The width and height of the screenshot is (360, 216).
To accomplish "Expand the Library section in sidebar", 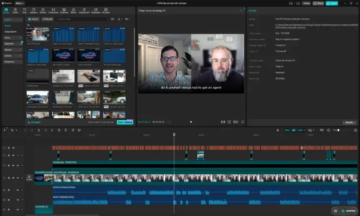I will (x=13, y=56).
